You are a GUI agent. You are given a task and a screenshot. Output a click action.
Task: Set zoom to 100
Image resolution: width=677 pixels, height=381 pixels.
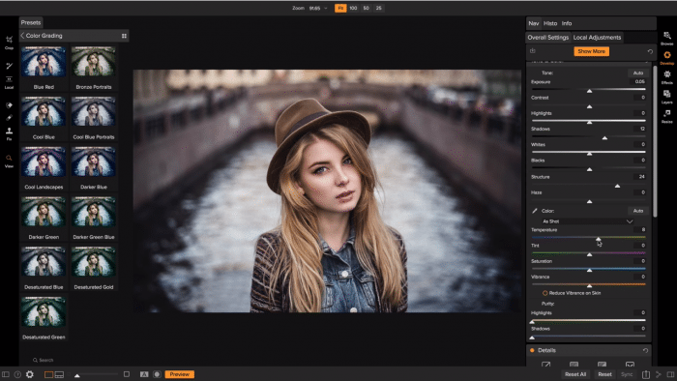[x=353, y=8]
